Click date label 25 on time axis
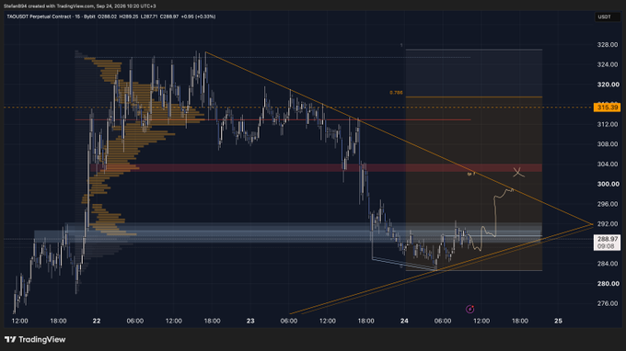Viewport: 626px width, 351px height. click(x=558, y=321)
